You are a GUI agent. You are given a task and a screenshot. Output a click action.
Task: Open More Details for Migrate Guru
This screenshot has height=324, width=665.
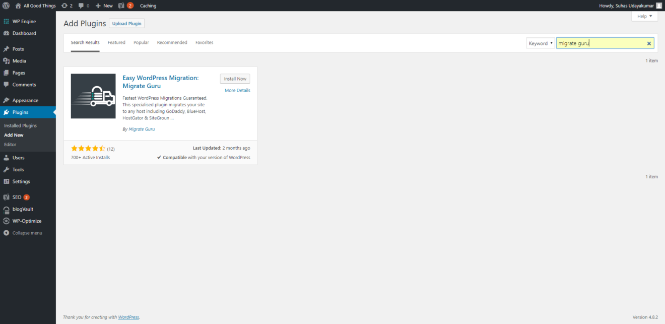[237, 91]
